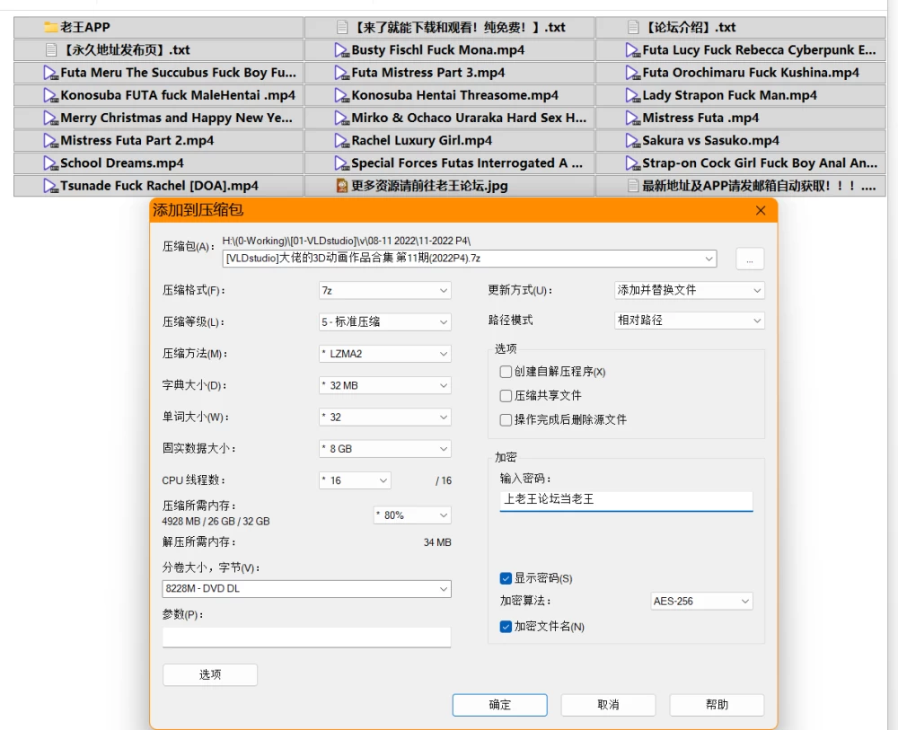This screenshot has height=730, width=898.
Task: Click the Mirko & Ochaco Uraraka video icon
Action: (x=342, y=118)
